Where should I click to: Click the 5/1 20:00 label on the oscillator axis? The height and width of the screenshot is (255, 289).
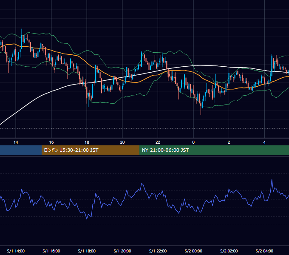[122, 251]
